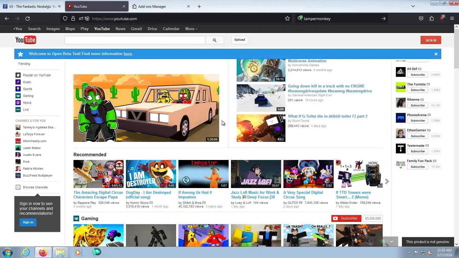Open The Fumble channel avatar
The image size is (459, 258).
click(400, 87)
